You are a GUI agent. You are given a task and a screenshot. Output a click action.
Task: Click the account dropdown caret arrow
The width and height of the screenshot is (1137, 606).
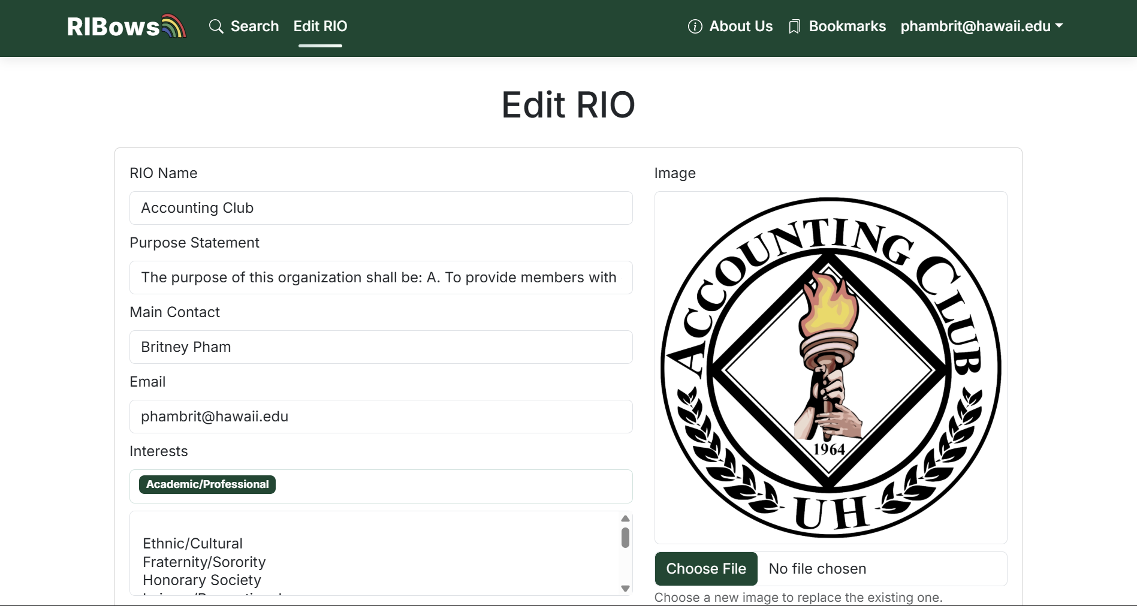(1059, 26)
